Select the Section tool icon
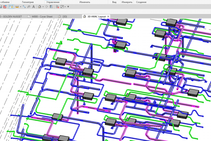 pyautogui.click(x=46, y=7)
